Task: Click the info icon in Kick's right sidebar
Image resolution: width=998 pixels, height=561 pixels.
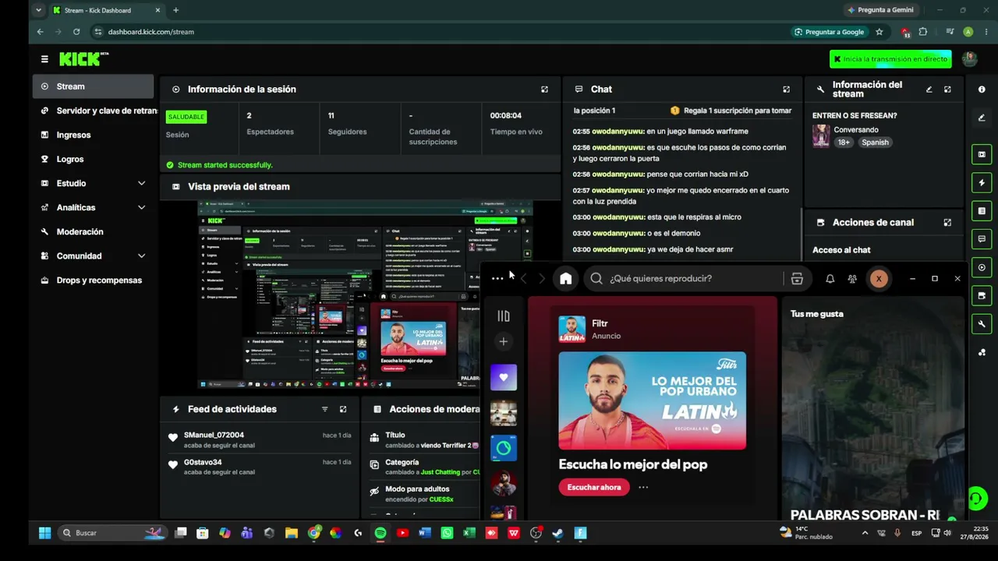Action: coord(982,90)
